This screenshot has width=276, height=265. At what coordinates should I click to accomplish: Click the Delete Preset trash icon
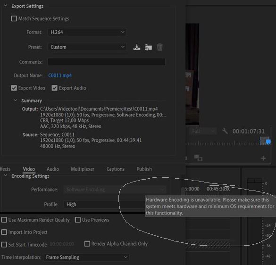[159, 47]
